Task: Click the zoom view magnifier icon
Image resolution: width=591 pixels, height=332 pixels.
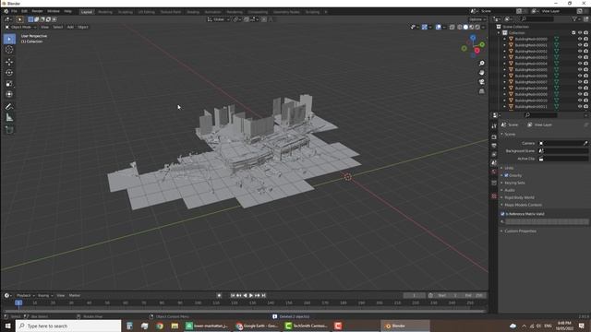Action: 482,64
